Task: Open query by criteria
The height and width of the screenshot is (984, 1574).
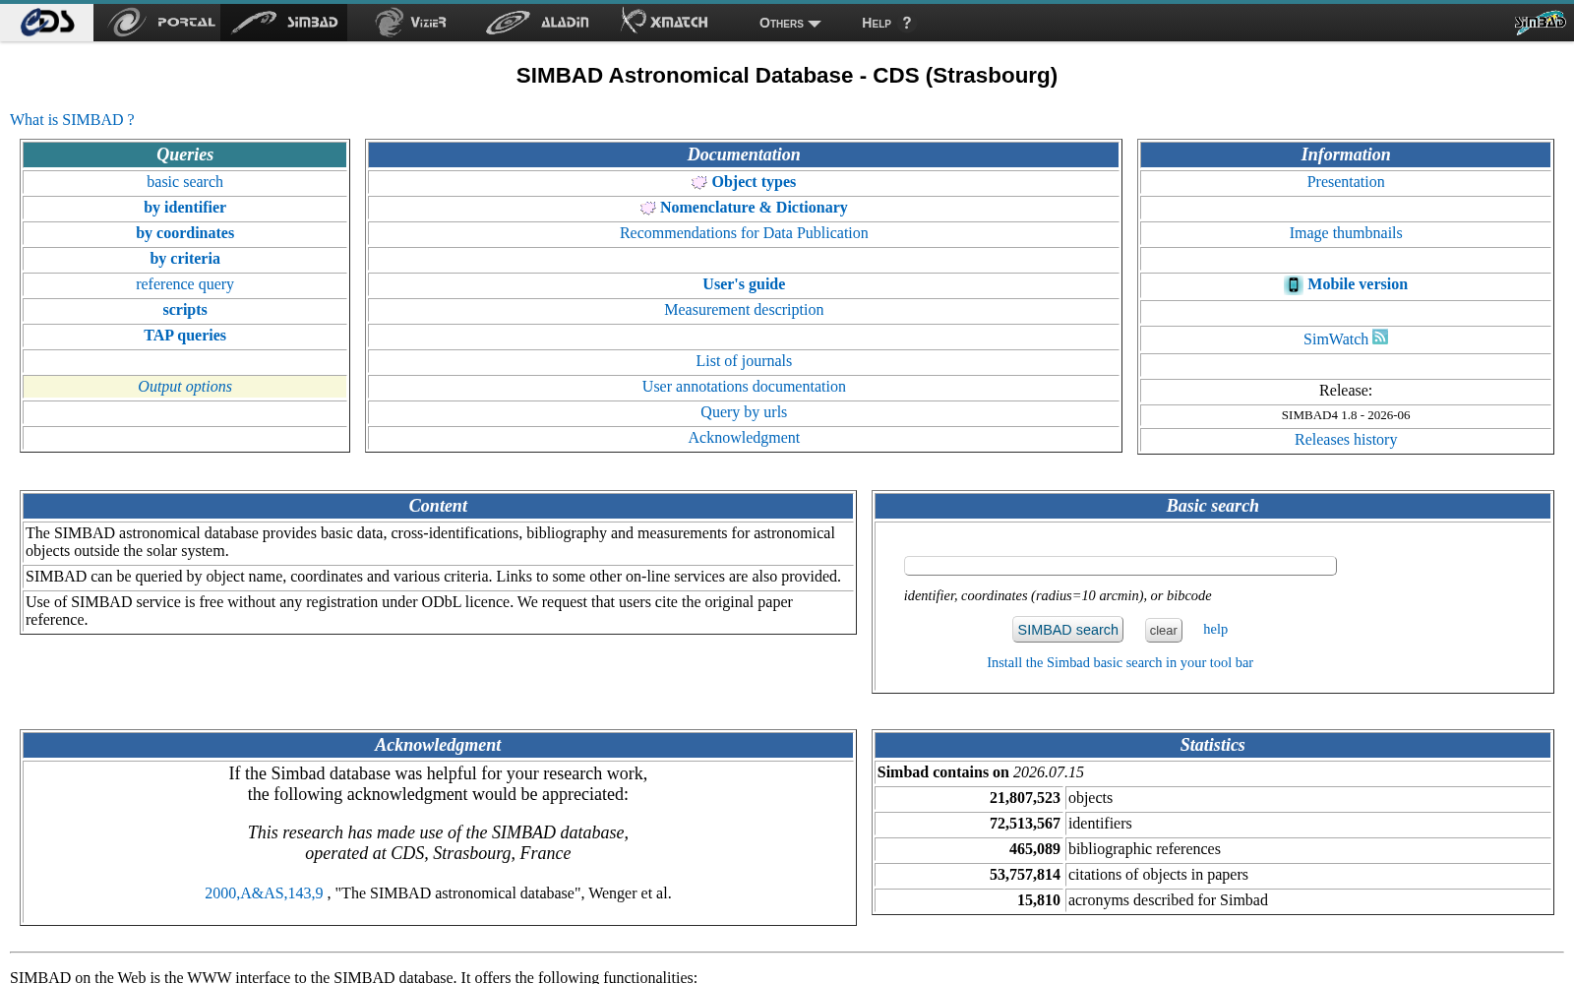Action: (185, 259)
